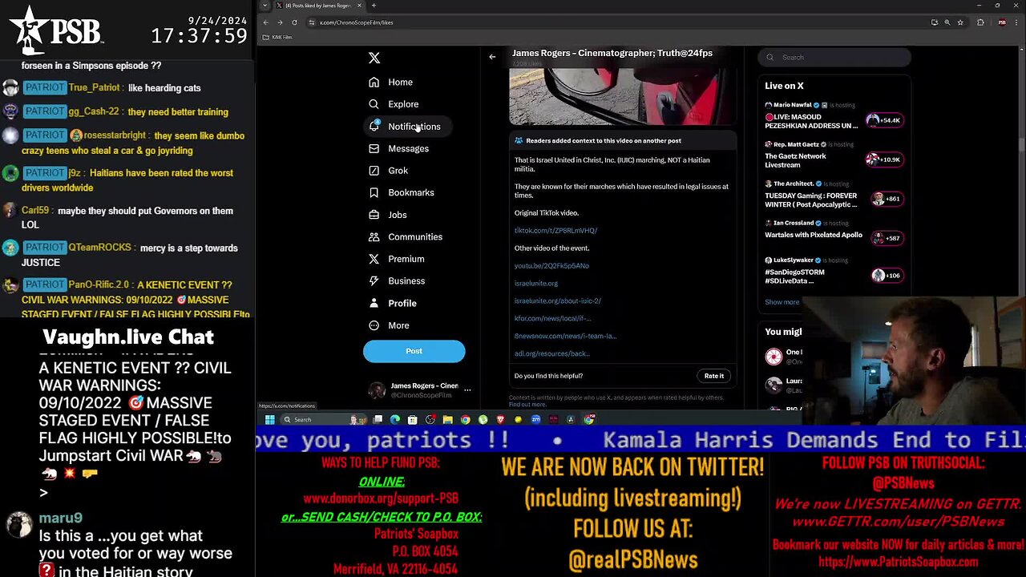The image size is (1026, 577).
Task: Open Microsoft Edge from taskbar
Action: pyautogui.click(x=395, y=419)
